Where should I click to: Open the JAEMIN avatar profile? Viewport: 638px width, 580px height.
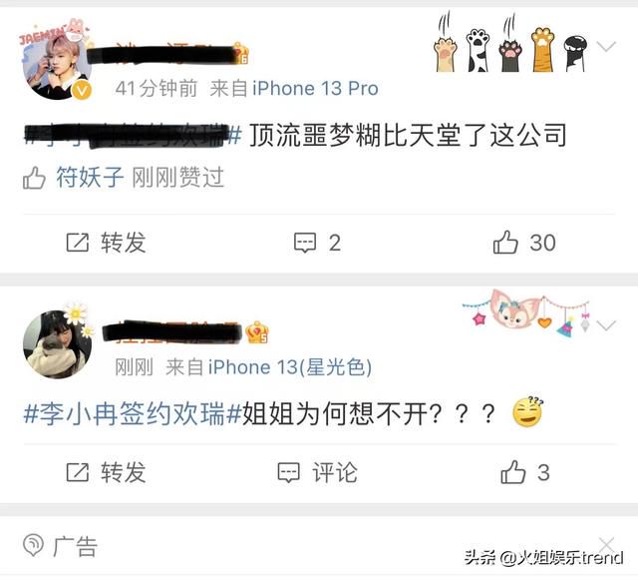click(x=56, y=61)
